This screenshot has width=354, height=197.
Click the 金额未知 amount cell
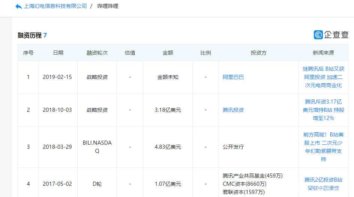click(168, 77)
